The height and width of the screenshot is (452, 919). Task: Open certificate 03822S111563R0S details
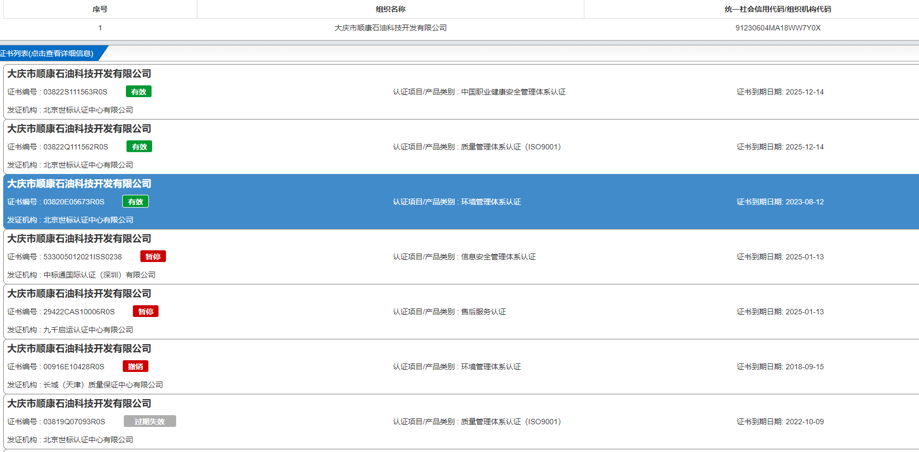461,92
